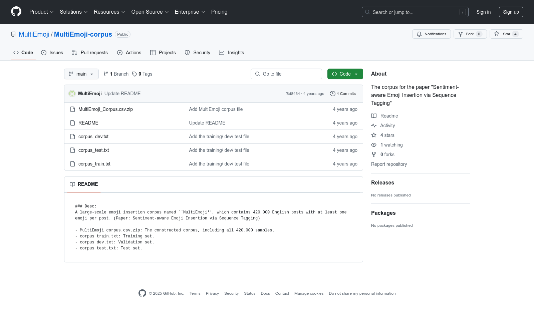Open the Releases heading link
This screenshot has width=534, height=333.
(382, 182)
